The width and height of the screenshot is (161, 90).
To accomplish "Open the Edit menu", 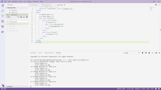I will click(x=9, y=1).
